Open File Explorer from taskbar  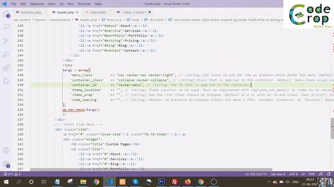tap(83, 182)
